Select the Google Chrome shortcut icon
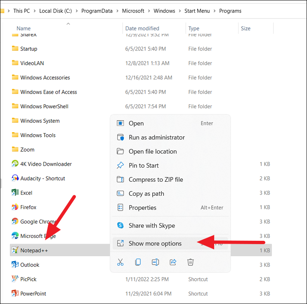The width and height of the screenshot is (307, 304). 15,221
